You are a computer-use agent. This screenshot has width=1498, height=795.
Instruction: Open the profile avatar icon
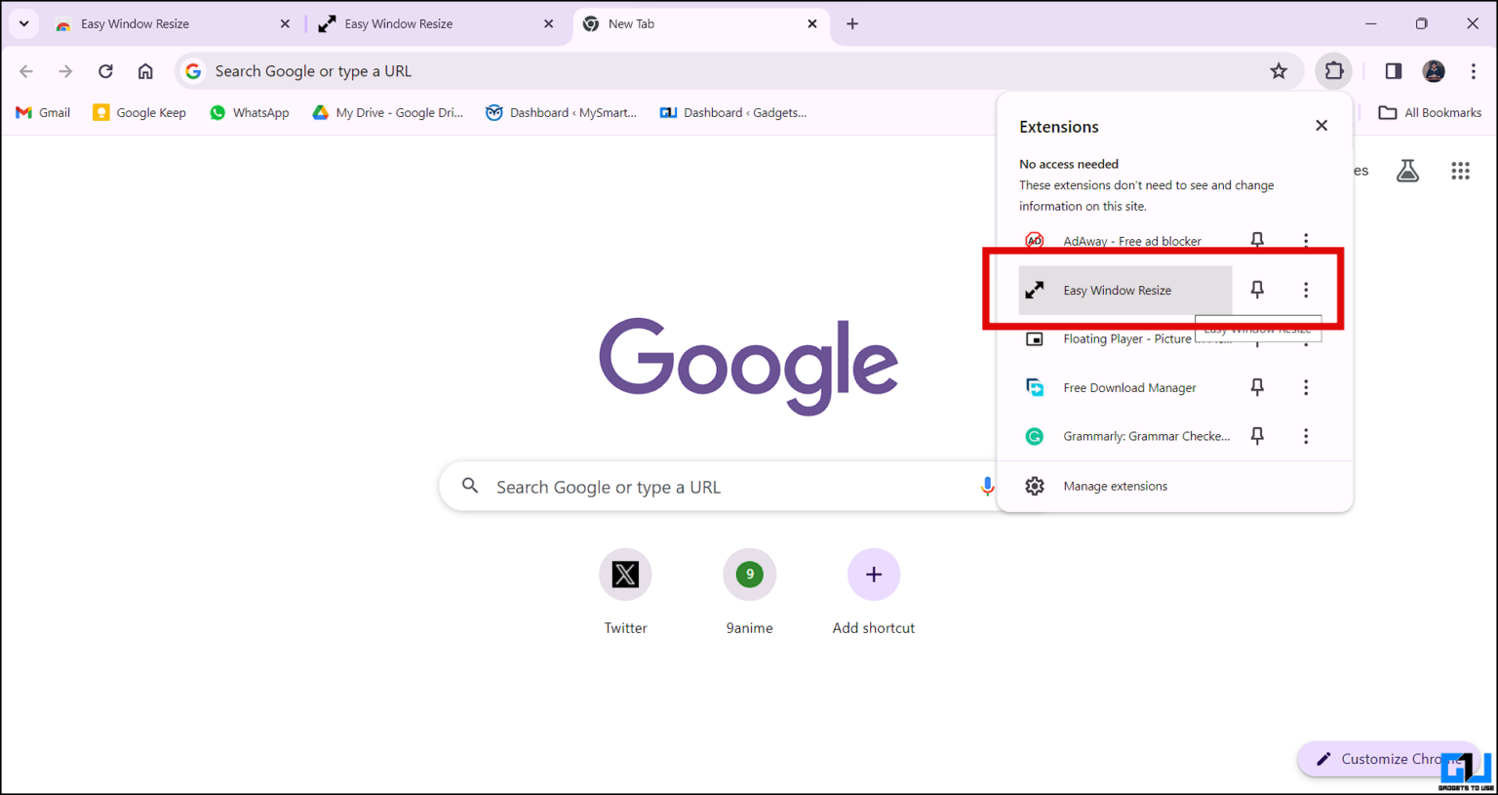(1434, 70)
